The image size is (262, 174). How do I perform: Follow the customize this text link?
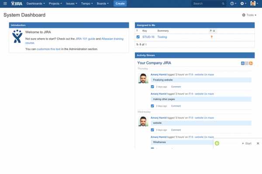pyautogui.click(x=48, y=49)
